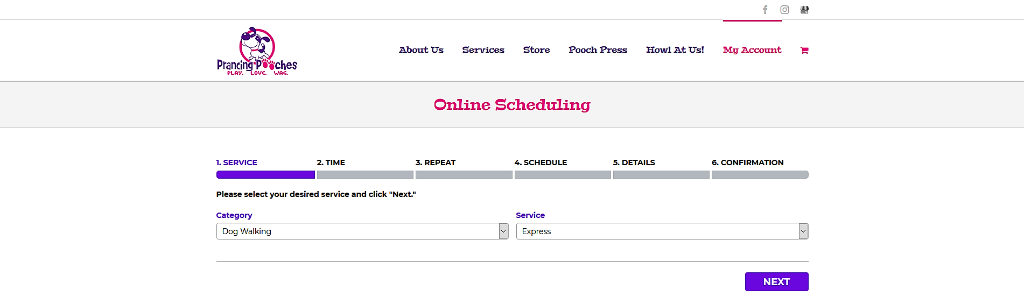This screenshot has width=1024, height=296.
Task: Click the NEXT button
Action: [776, 281]
